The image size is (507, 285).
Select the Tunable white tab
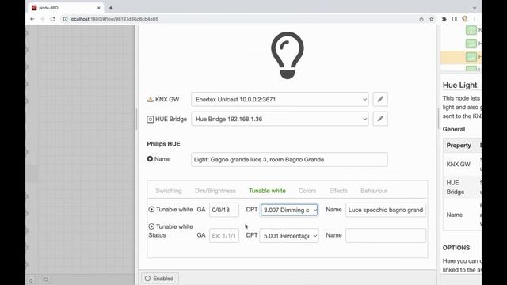pos(267,191)
